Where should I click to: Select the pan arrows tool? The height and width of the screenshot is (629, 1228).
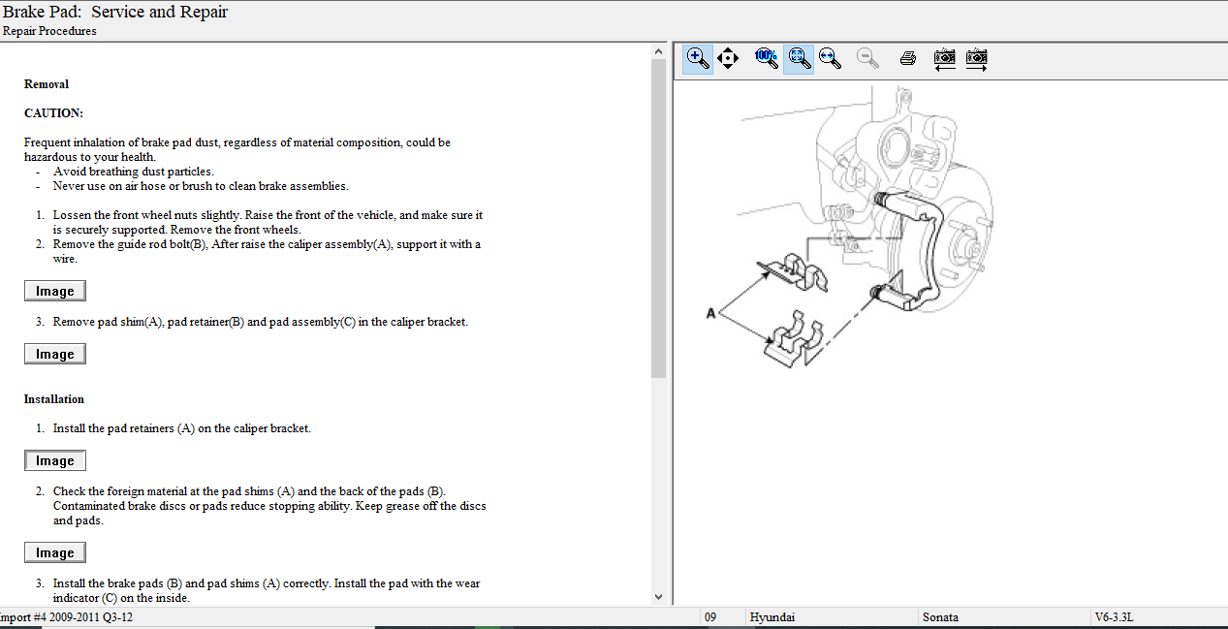pos(728,58)
